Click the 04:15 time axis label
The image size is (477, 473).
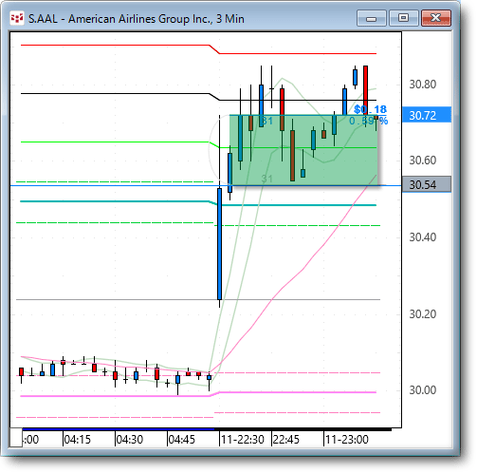tap(78, 440)
